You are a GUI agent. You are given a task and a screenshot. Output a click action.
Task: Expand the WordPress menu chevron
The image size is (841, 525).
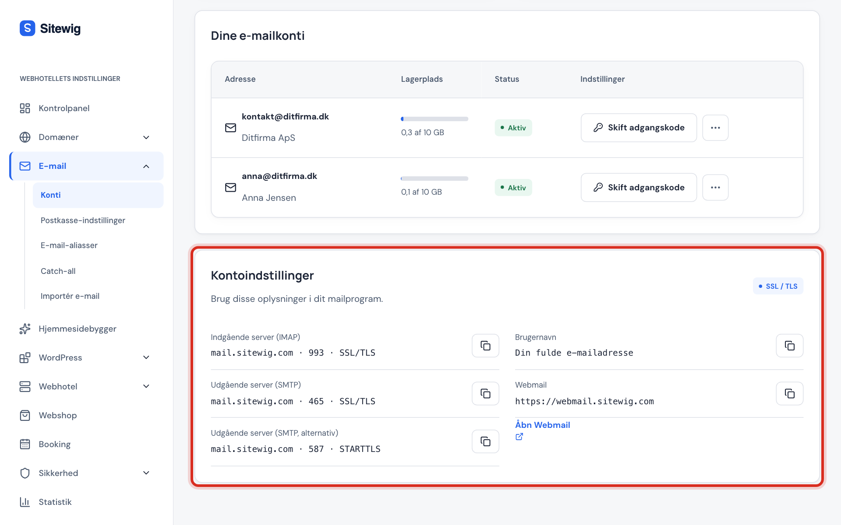tap(146, 357)
